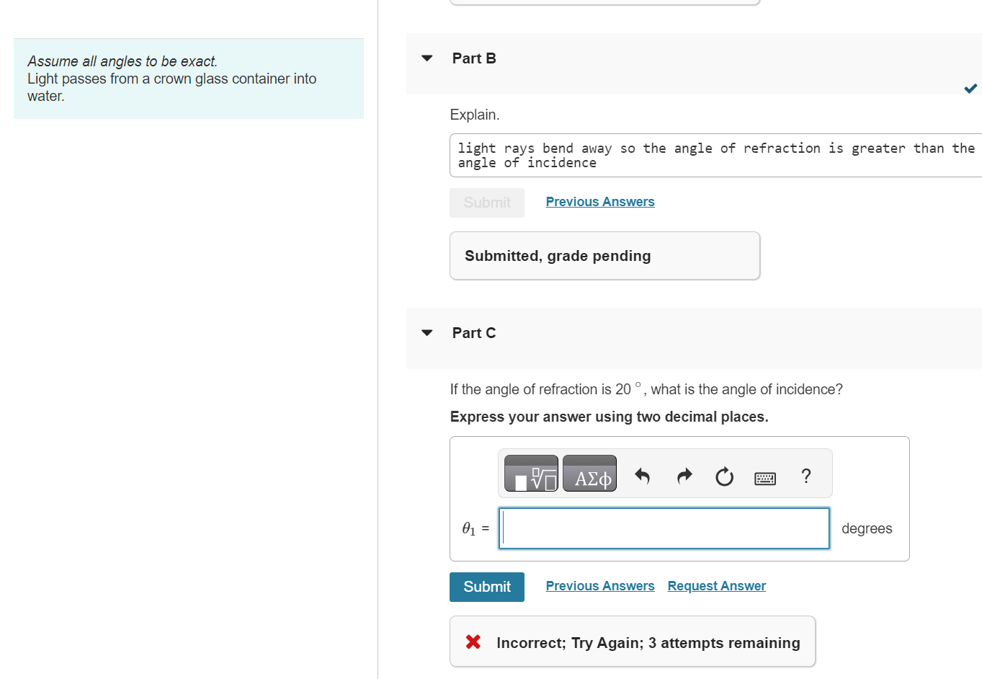Open the math templates palette
982x679 pixels.
pos(531,474)
